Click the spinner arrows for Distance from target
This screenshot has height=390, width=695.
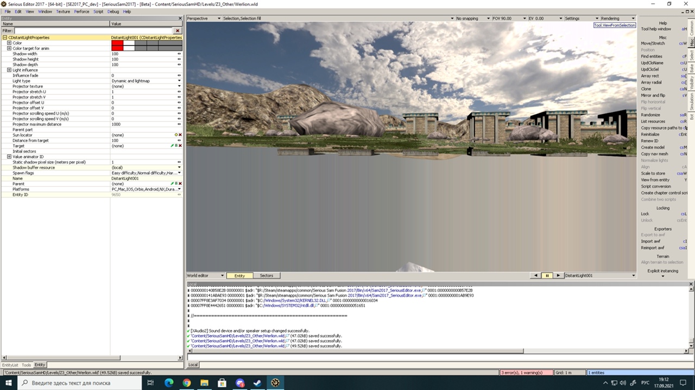(x=179, y=140)
